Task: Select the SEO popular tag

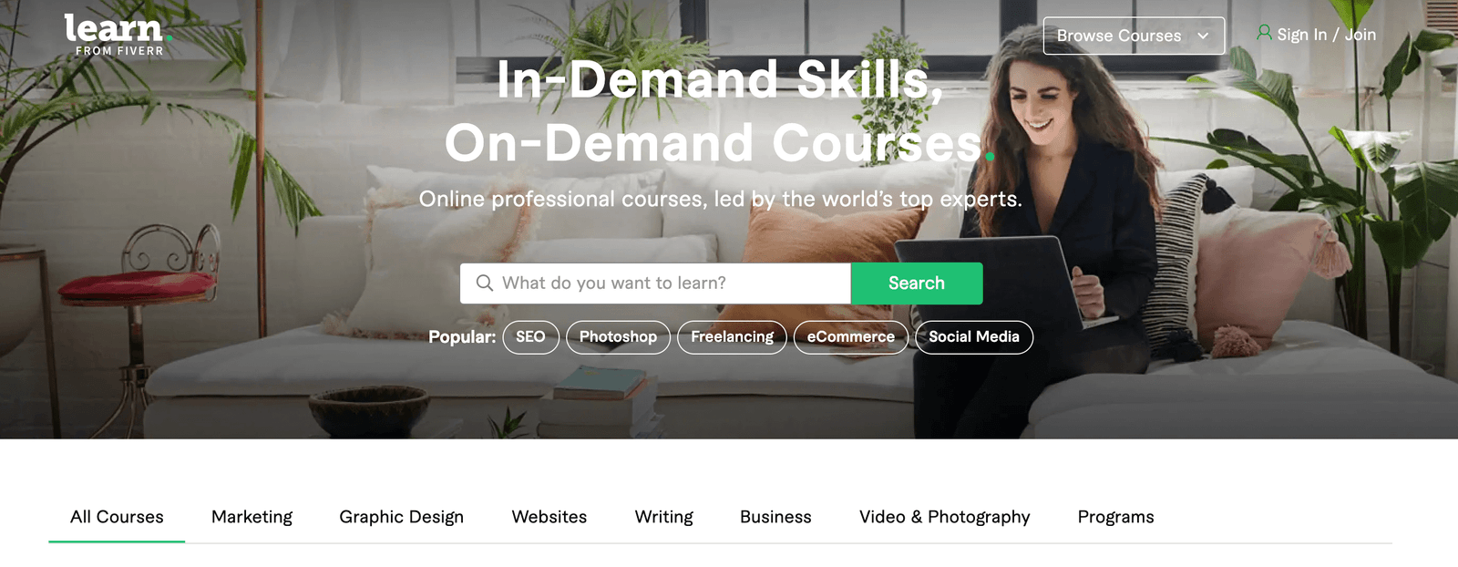Action: click(x=530, y=337)
